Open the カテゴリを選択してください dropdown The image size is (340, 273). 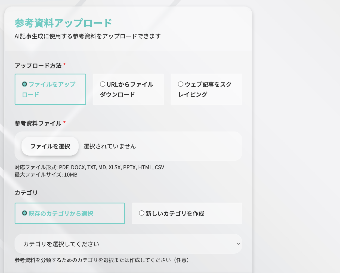pos(128,244)
